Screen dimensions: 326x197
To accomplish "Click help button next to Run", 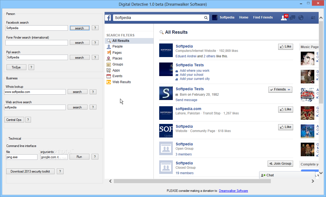I will coord(95,157).
